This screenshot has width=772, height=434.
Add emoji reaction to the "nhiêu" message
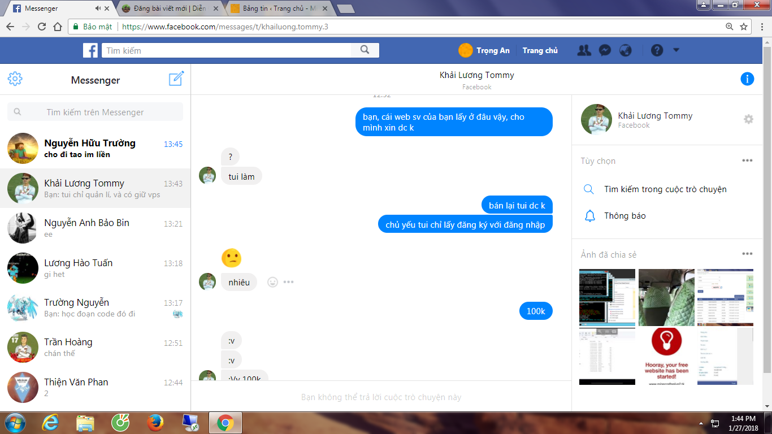tap(272, 282)
